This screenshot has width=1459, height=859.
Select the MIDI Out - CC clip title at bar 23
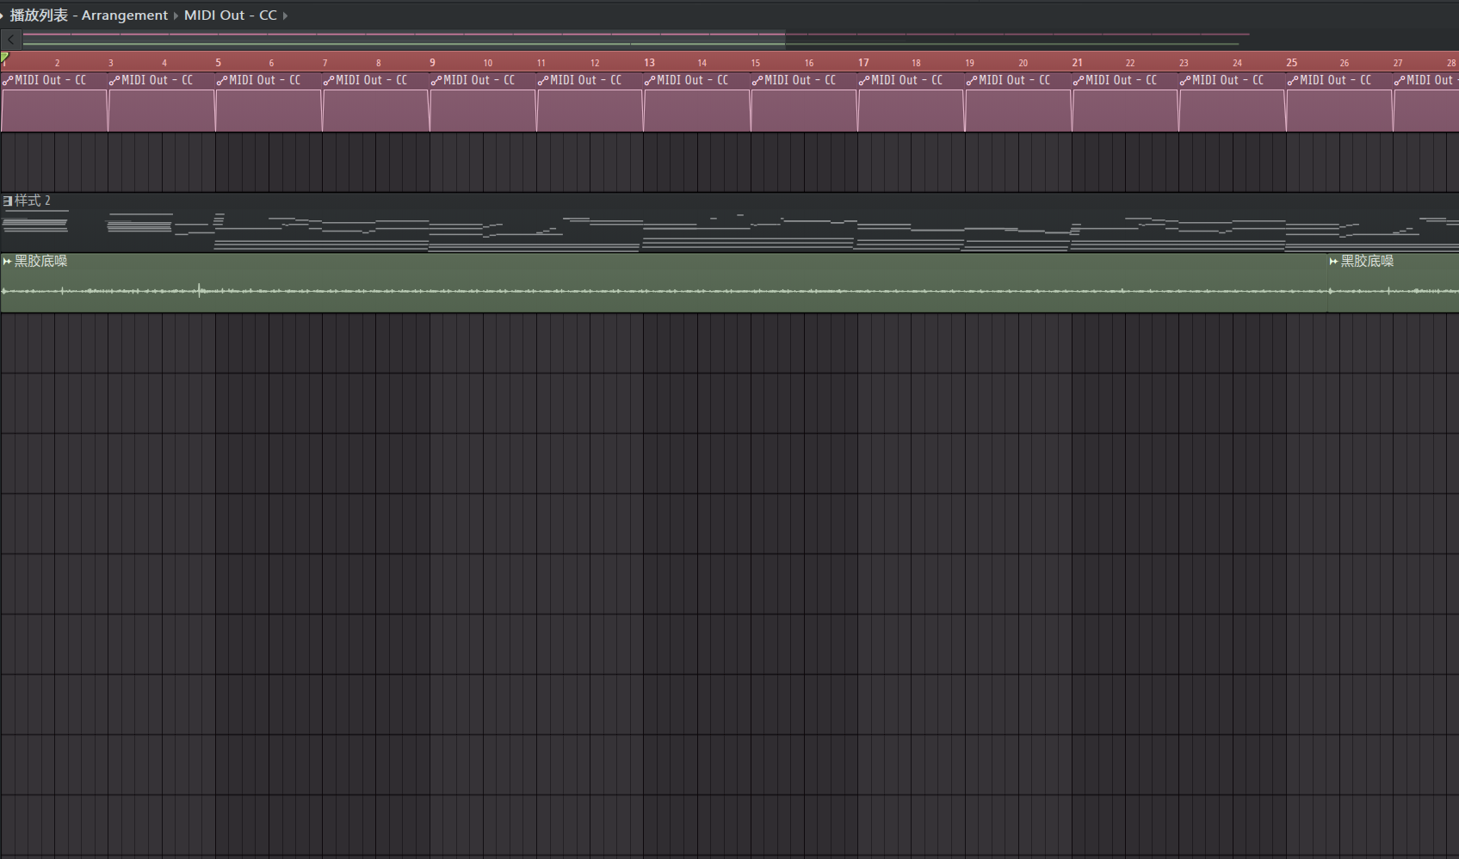coord(1228,80)
